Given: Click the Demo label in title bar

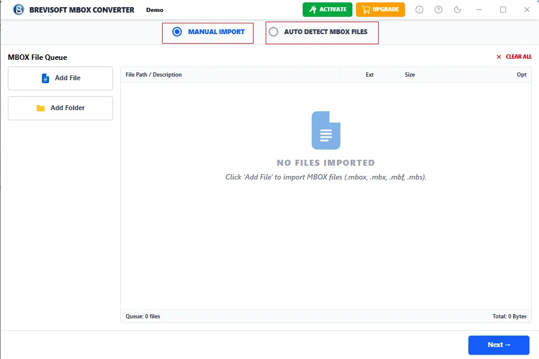Looking at the screenshot, I should [x=155, y=10].
